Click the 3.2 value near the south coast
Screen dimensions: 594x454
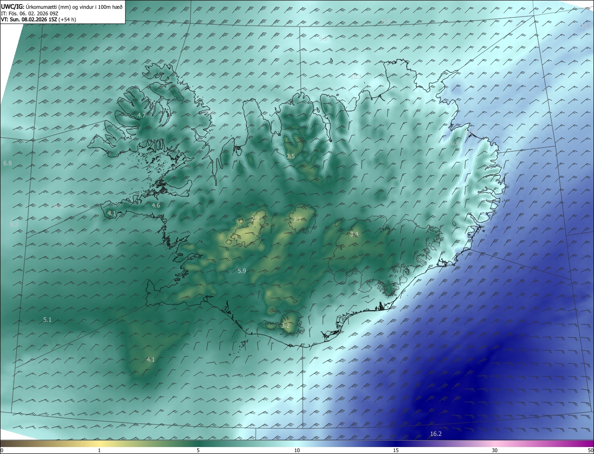pyautogui.click(x=285, y=326)
